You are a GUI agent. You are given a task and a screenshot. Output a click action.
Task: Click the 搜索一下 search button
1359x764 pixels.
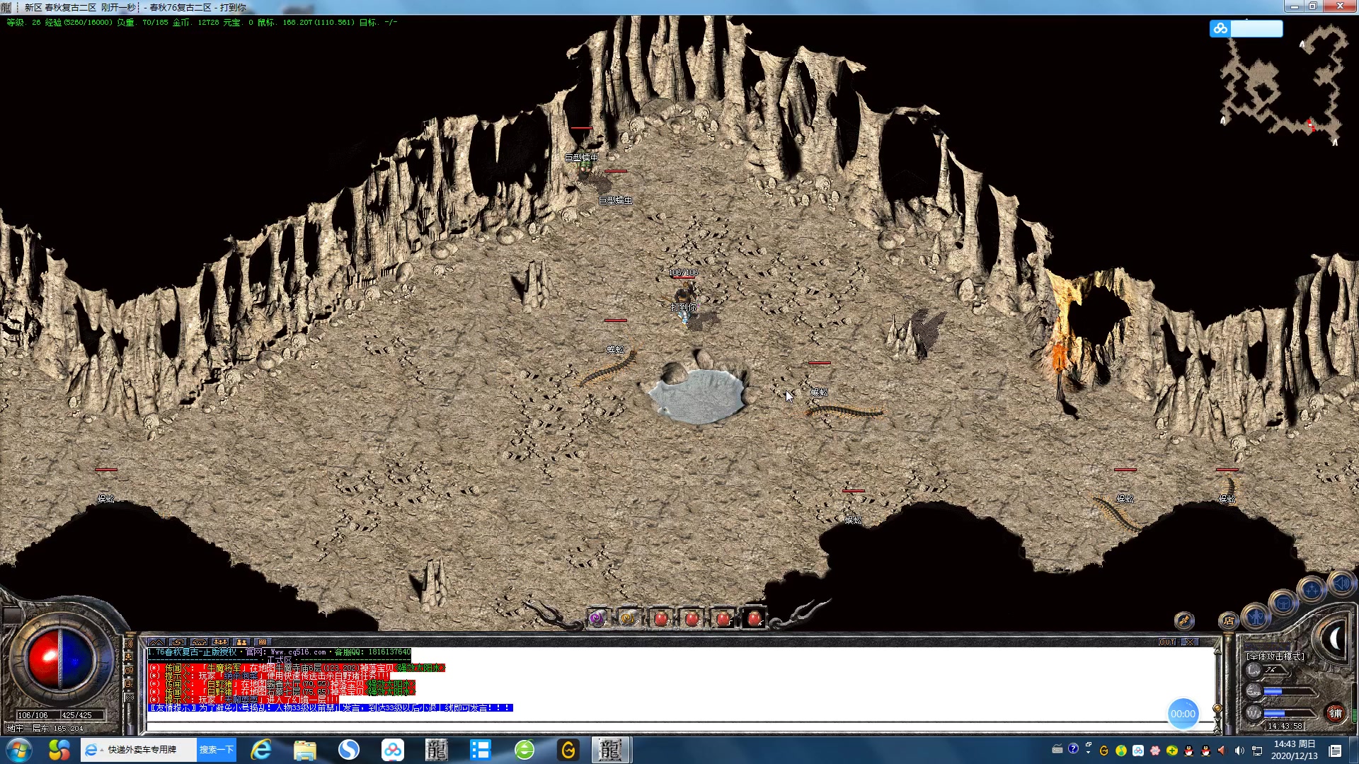(x=216, y=750)
